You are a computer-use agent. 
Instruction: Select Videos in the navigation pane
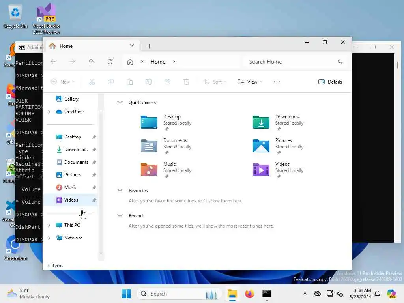click(x=71, y=200)
